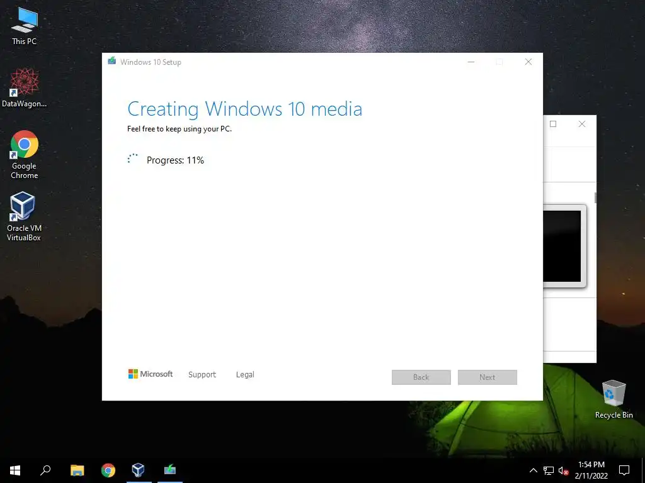Viewport: 645px width, 483px height.
Task: Click the Legal link
Action: pyautogui.click(x=245, y=375)
